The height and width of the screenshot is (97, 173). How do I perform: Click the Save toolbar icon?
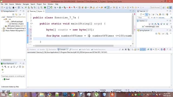point(7,8)
